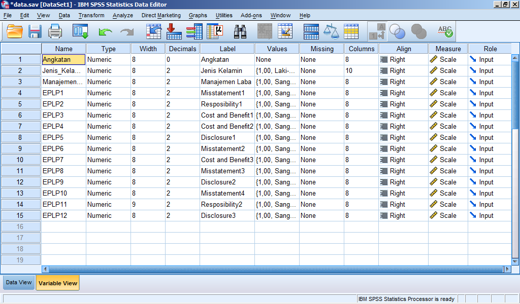Click the Misstatement4 label cell
The height and width of the screenshot is (304, 520).
227,193
